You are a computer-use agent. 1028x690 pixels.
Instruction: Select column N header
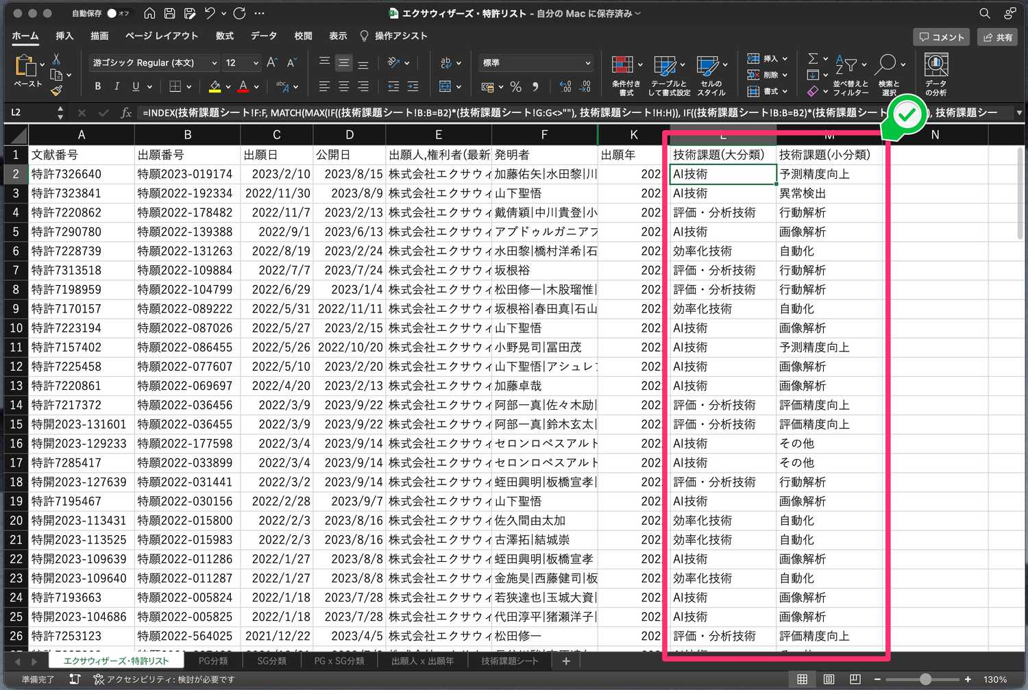[935, 135]
